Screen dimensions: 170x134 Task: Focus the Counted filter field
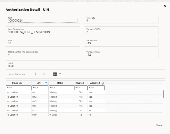tap(81, 88)
